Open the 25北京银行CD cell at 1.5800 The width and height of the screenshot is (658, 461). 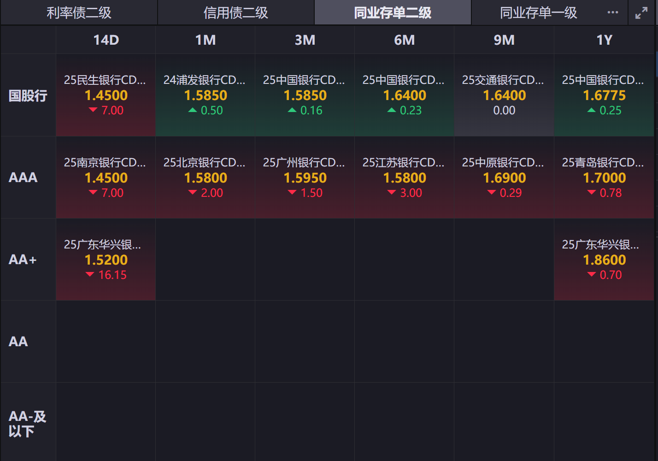[x=206, y=177]
